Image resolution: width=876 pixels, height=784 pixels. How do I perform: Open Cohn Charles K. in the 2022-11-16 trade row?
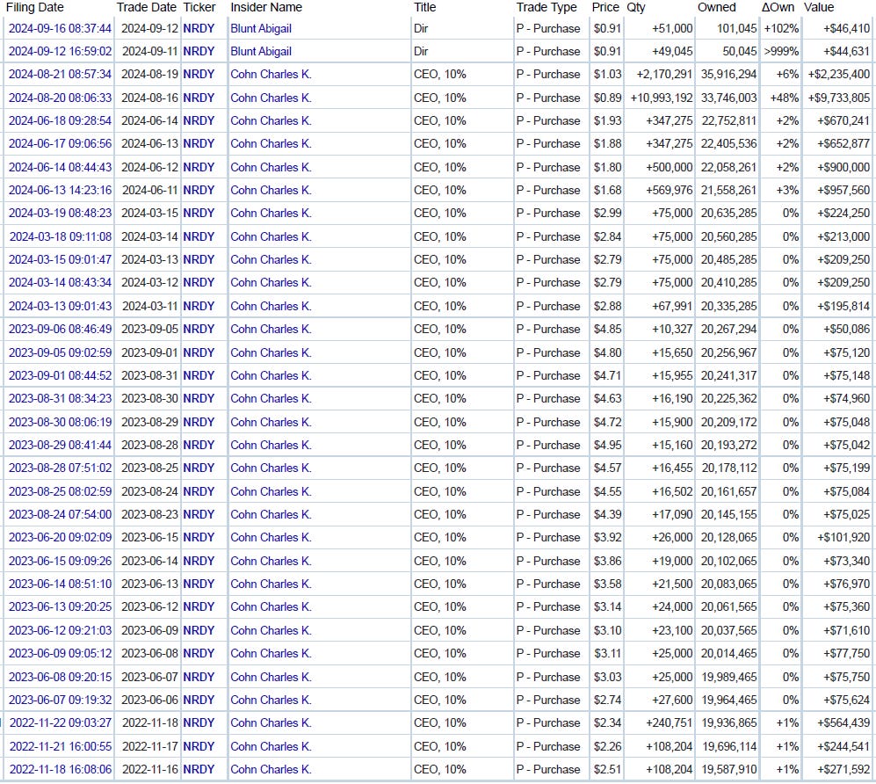pyautogui.click(x=271, y=769)
